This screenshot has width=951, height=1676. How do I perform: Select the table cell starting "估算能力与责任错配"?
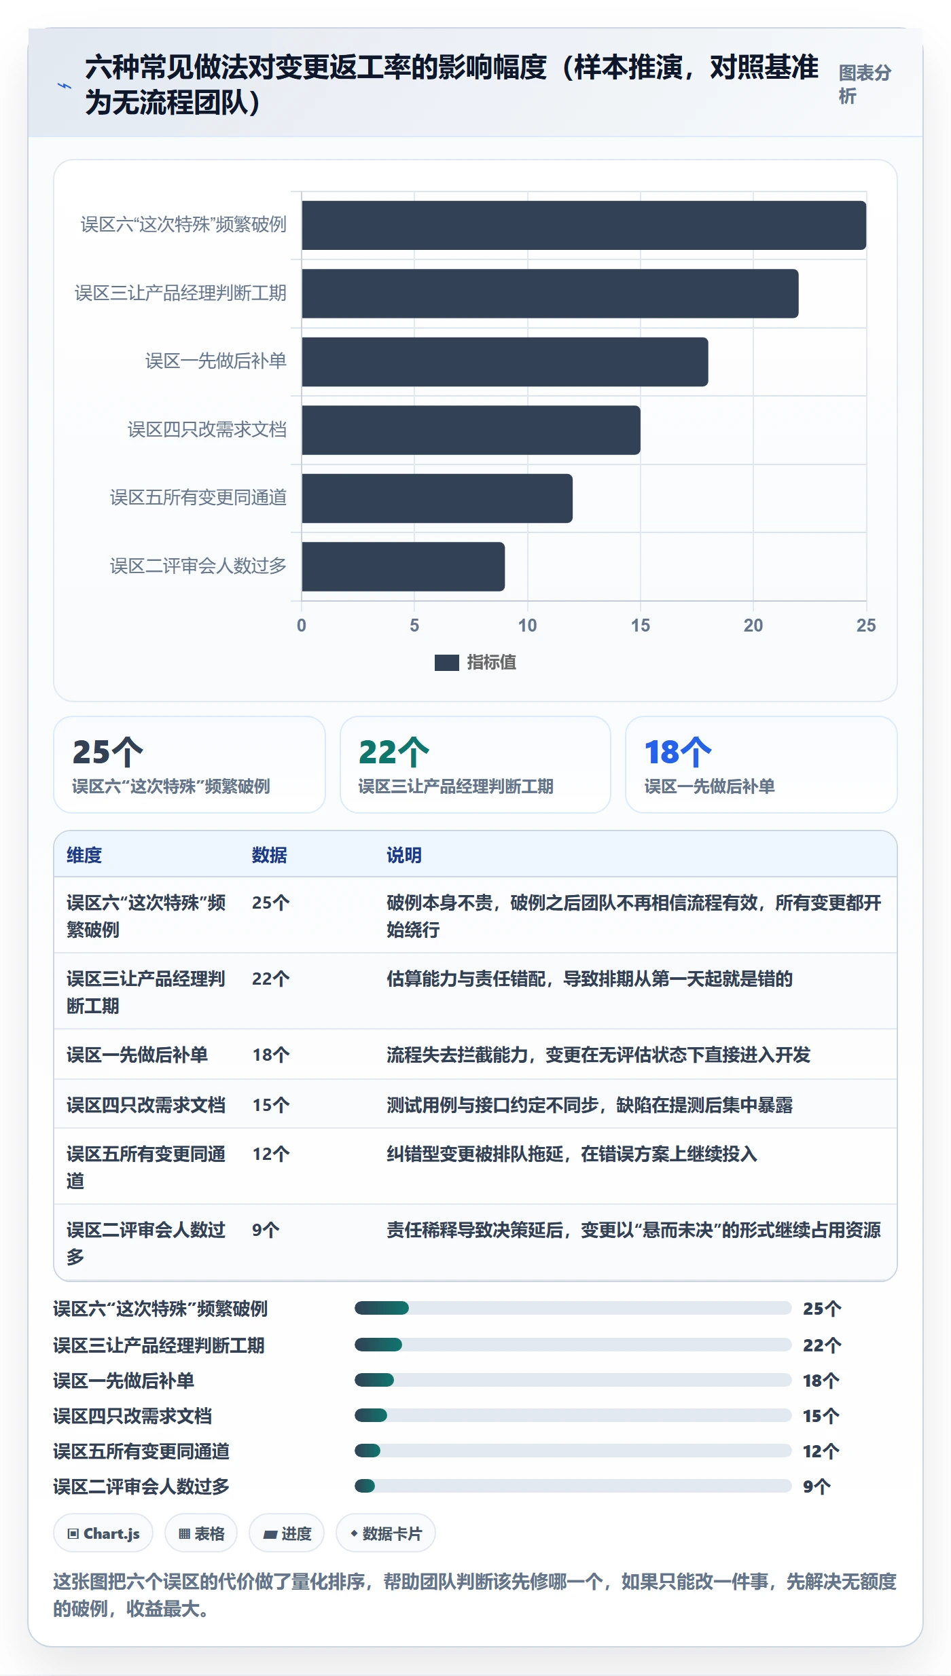point(635,991)
